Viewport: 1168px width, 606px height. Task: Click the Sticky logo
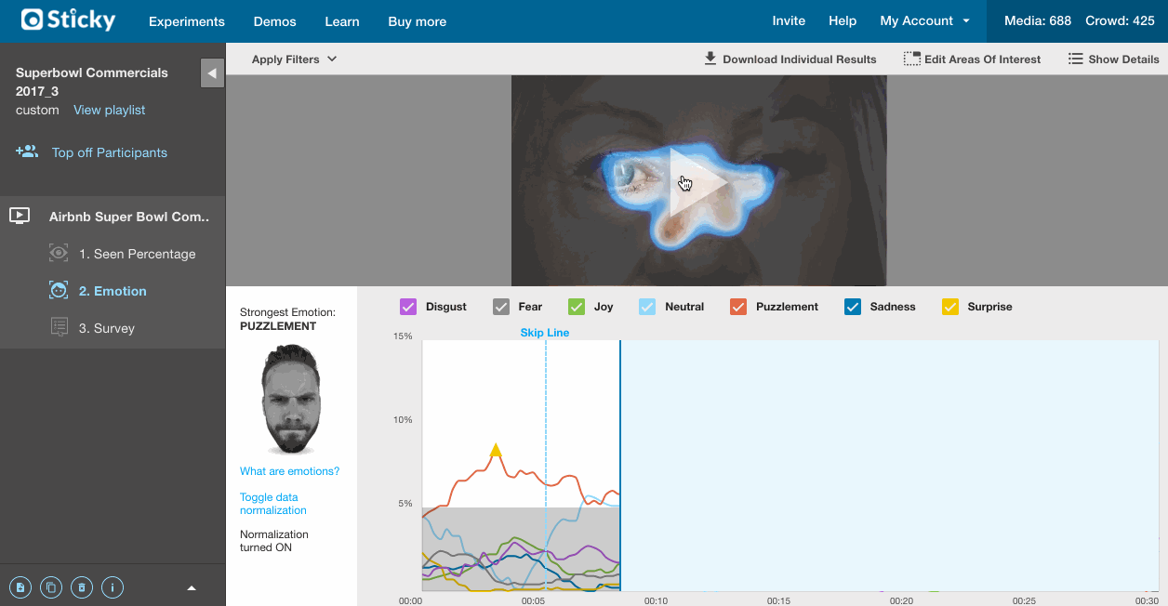point(68,20)
